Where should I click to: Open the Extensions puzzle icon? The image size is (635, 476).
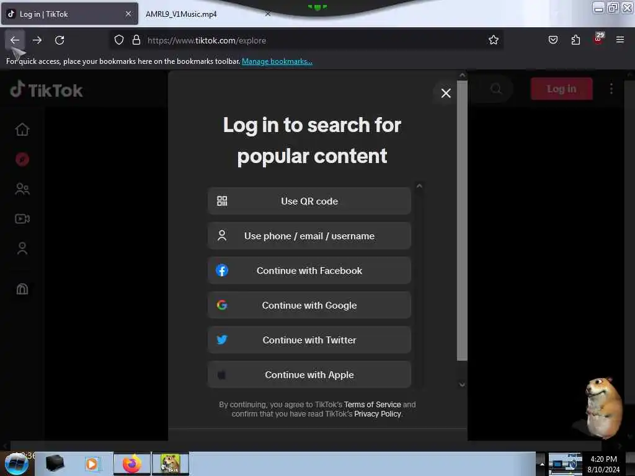(575, 40)
